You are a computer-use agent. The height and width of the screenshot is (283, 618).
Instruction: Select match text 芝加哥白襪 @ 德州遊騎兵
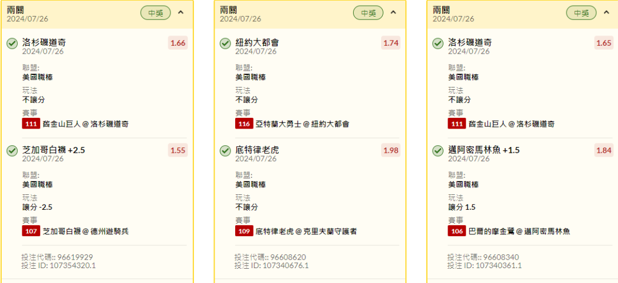pos(85,232)
